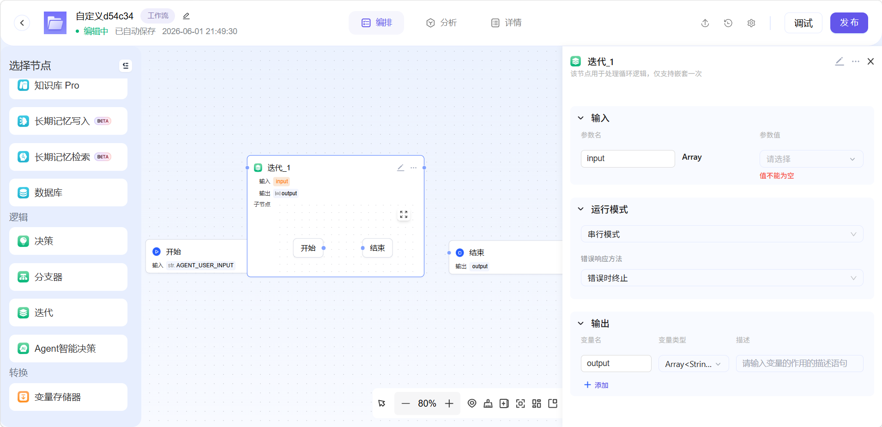
Task: Go back with the left arrow button
Action: [22, 23]
